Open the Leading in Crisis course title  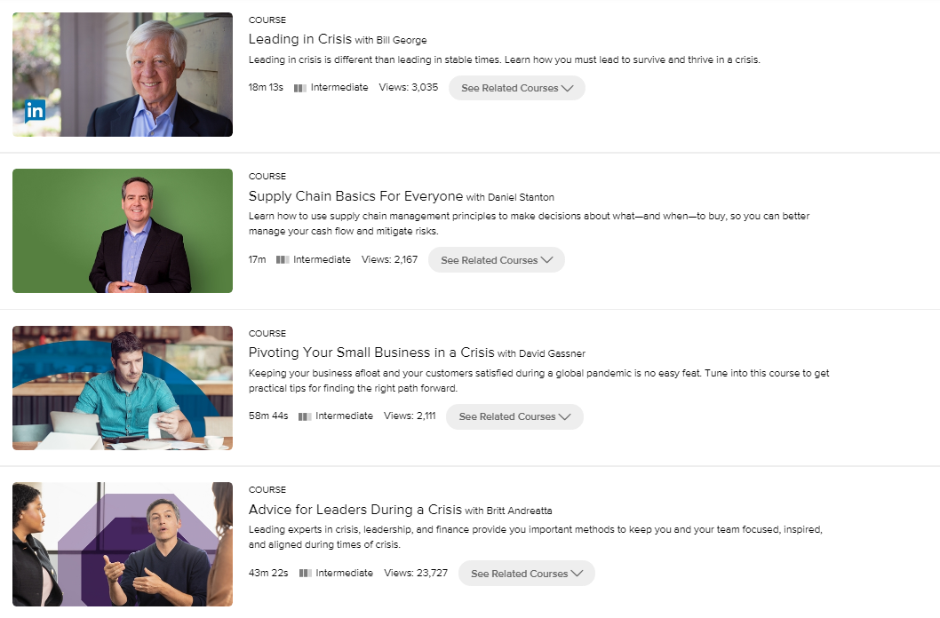click(299, 39)
